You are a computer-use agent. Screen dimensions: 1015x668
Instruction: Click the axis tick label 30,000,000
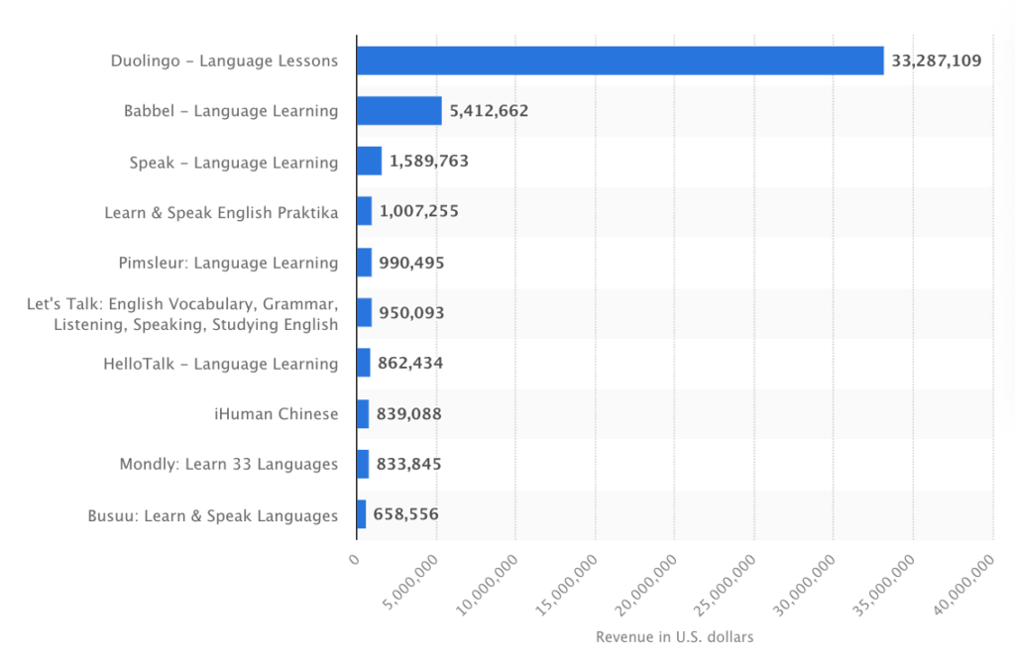(804, 585)
